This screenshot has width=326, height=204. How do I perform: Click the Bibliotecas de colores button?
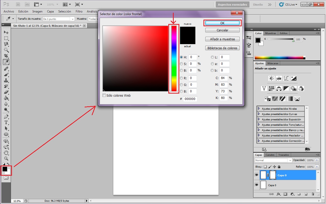pyautogui.click(x=222, y=48)
